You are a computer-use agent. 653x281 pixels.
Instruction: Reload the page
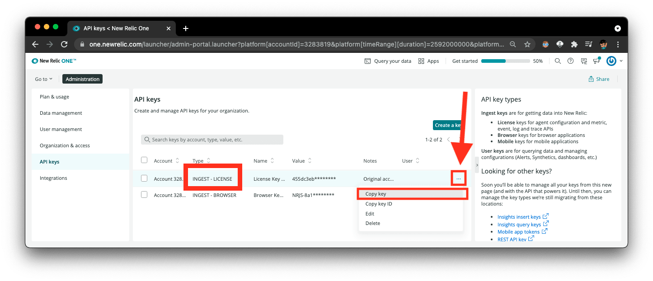coord(64,44)
